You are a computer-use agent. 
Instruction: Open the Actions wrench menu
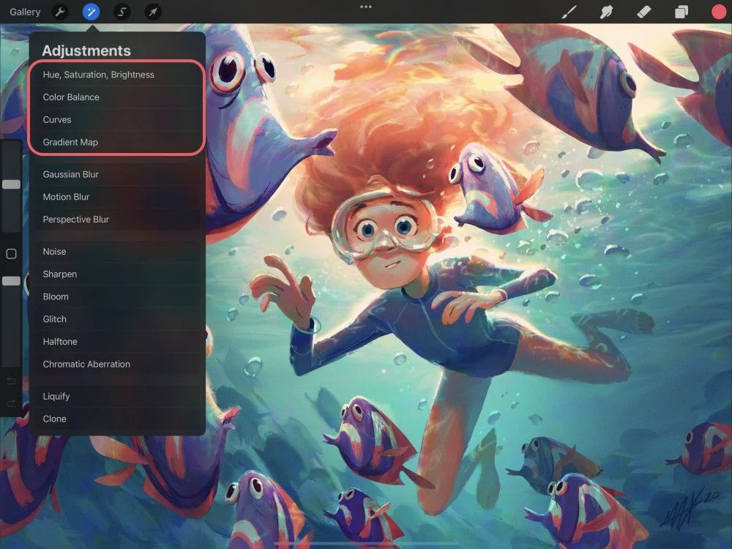(x=60, y=12)
